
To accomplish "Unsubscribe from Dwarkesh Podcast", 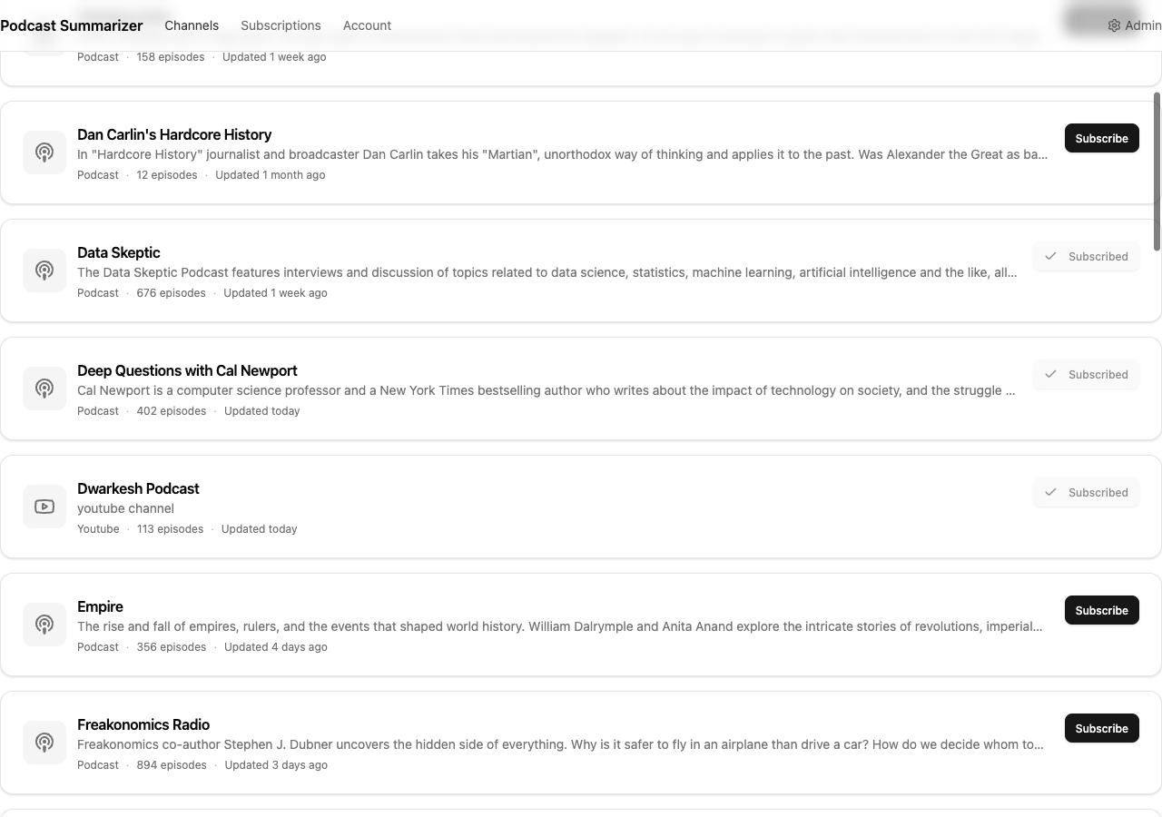I will point(1086,492).
